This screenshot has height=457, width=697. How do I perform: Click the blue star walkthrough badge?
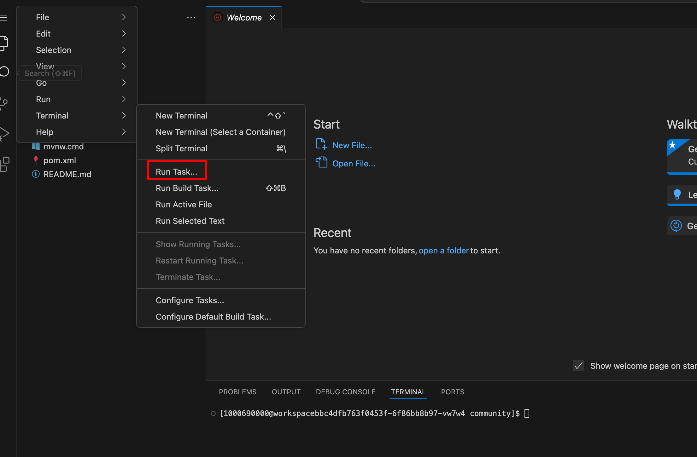tap(673, 145)
